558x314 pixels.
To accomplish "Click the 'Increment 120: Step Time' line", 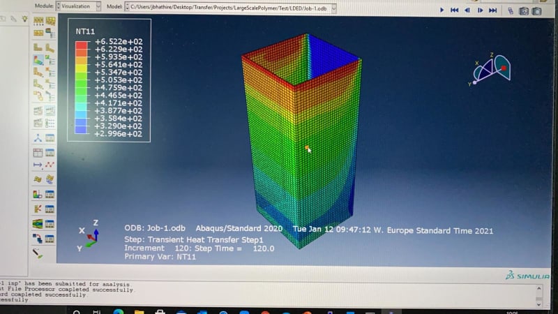I will point(199,248).
